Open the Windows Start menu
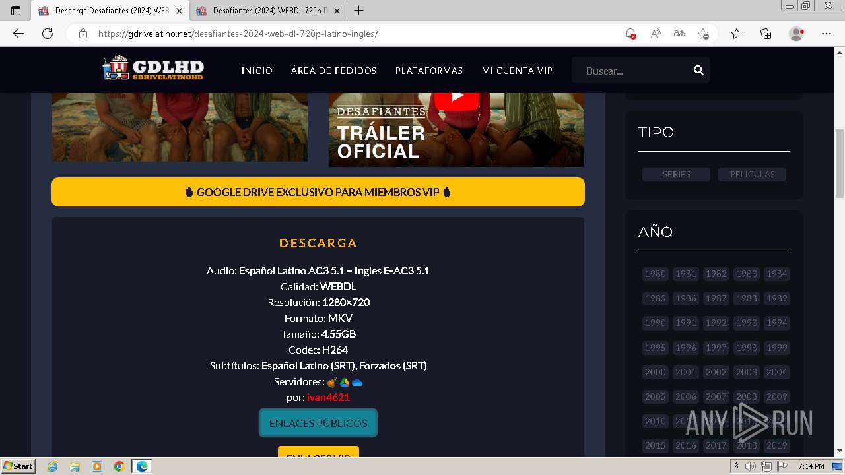Viewport: 845px width, 475px height. point(18,466)
